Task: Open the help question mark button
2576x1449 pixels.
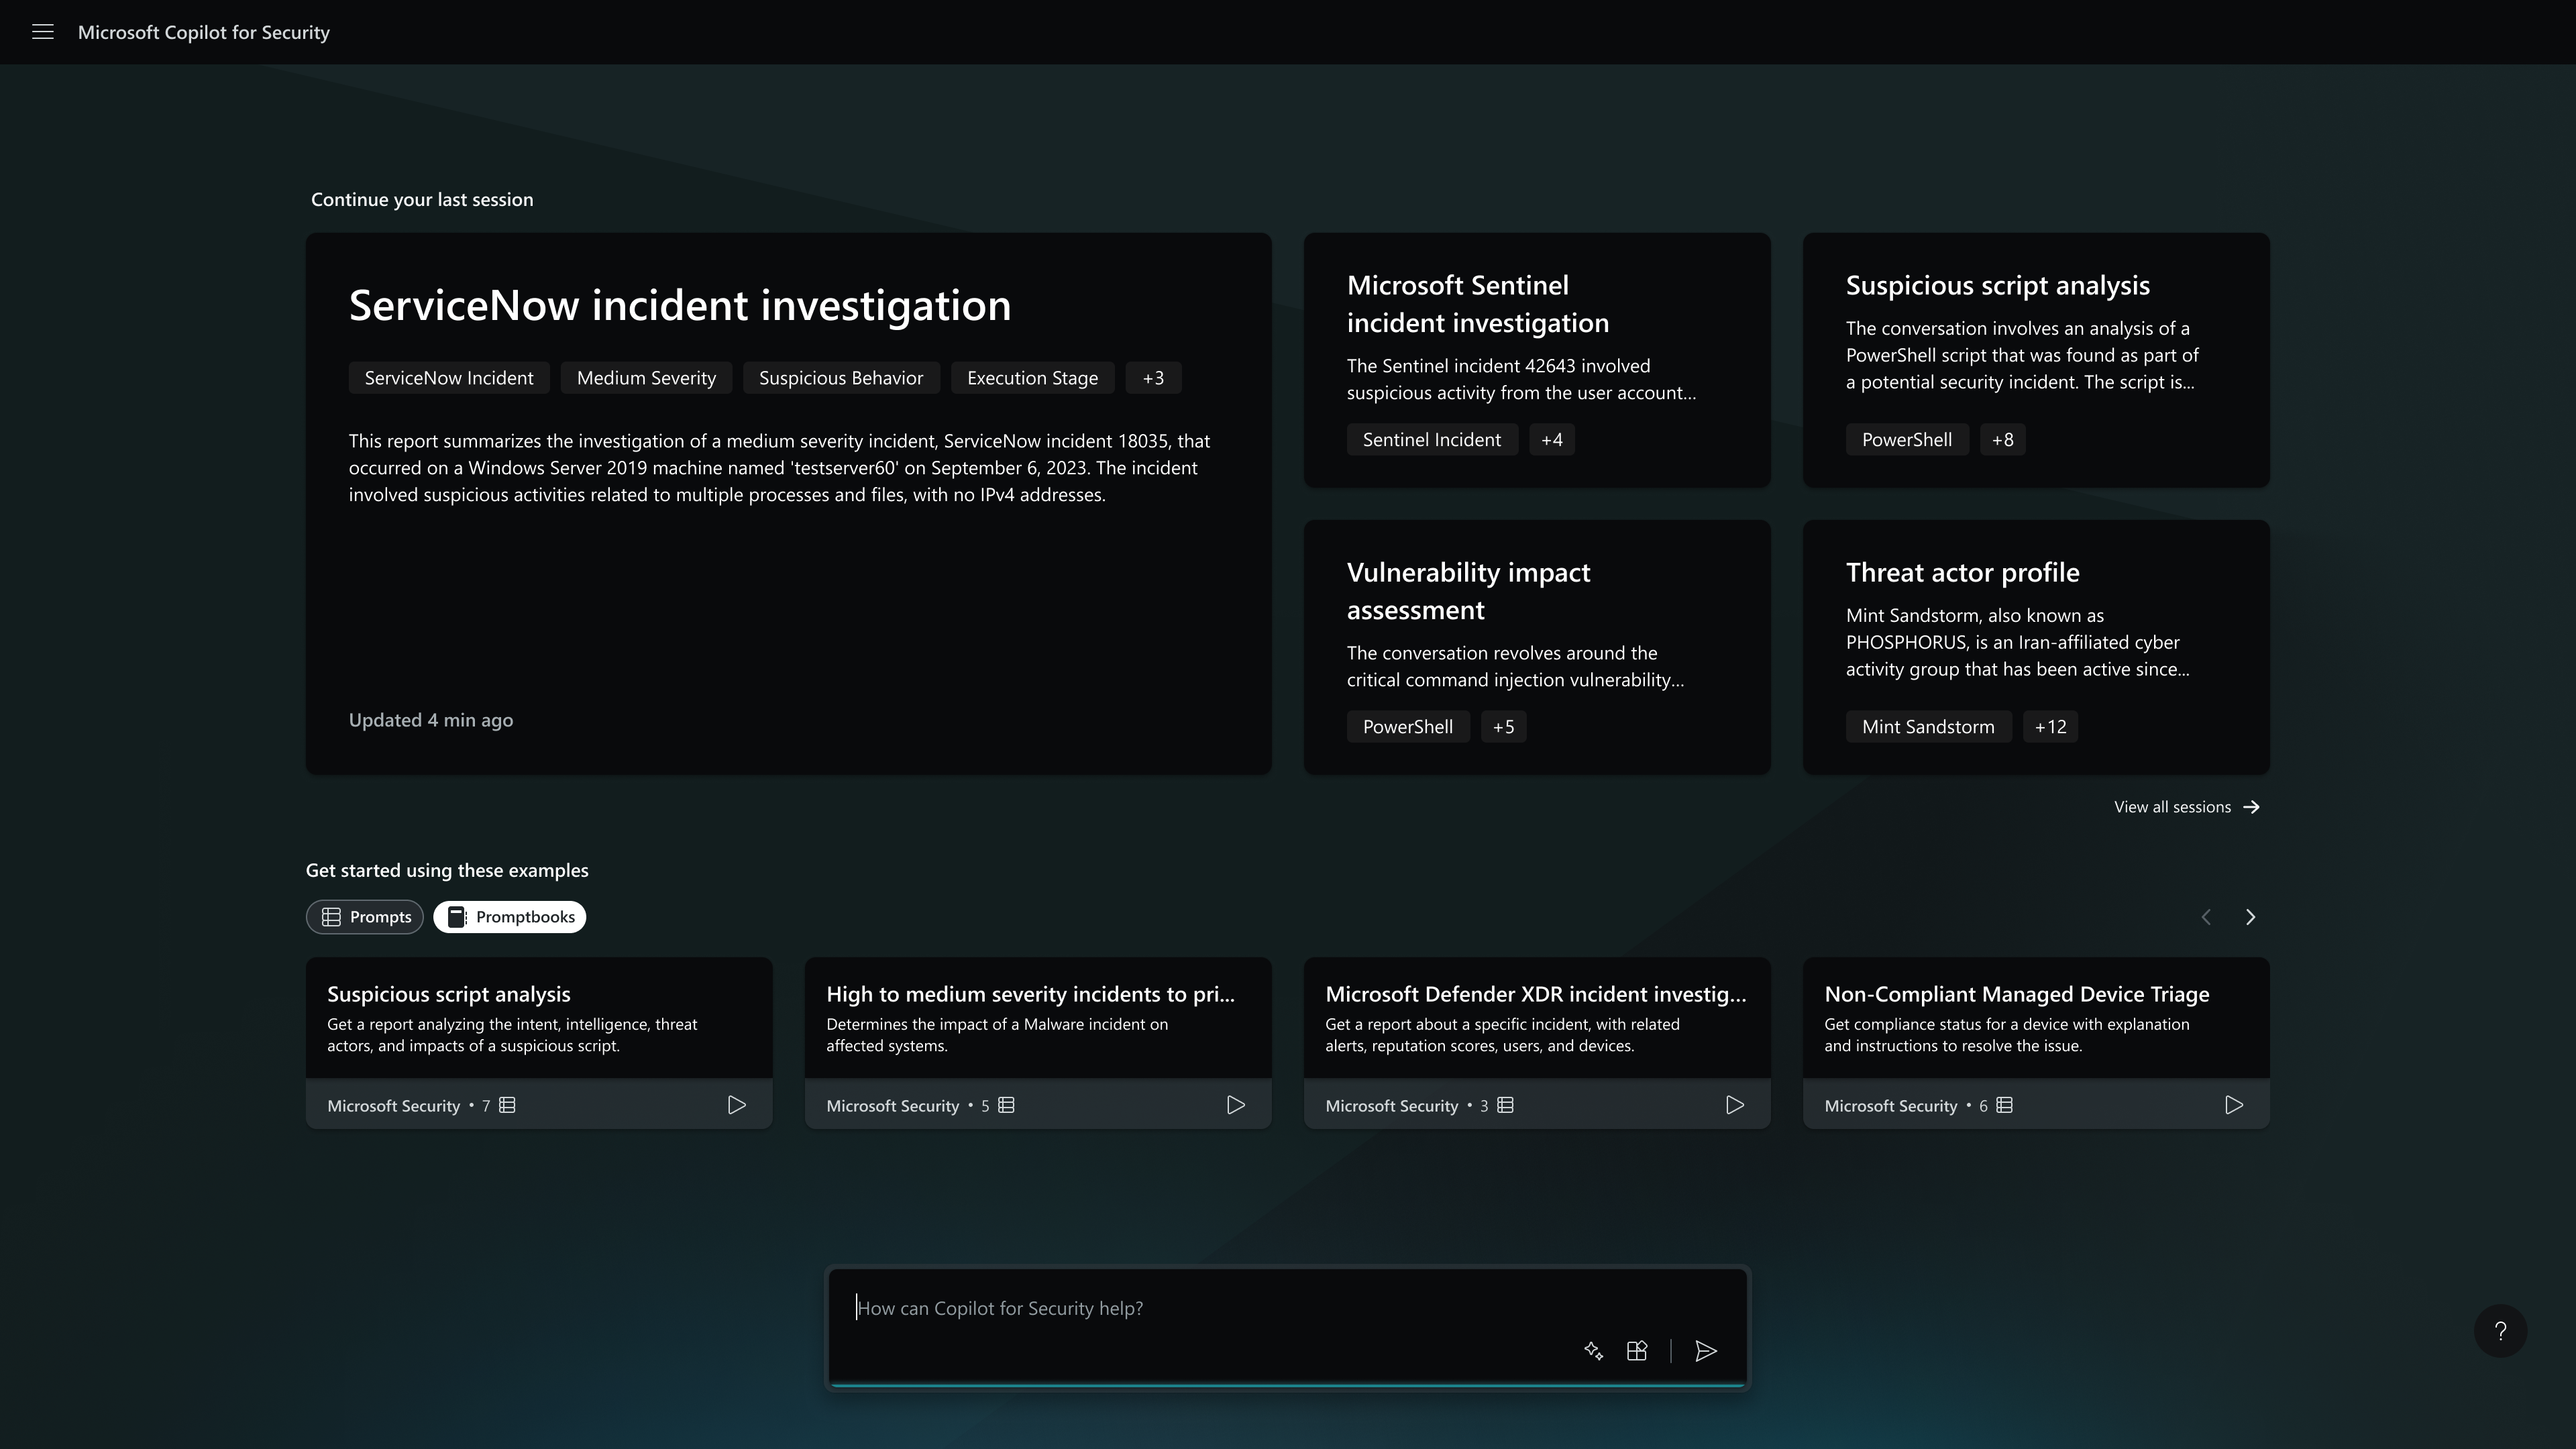Action: pos(2500,1331)
